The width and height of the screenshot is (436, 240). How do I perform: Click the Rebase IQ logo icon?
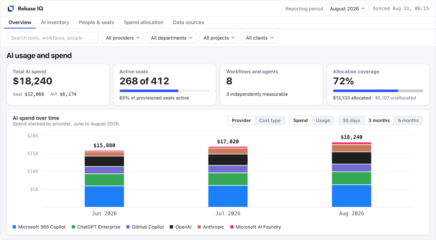(11, 9)
